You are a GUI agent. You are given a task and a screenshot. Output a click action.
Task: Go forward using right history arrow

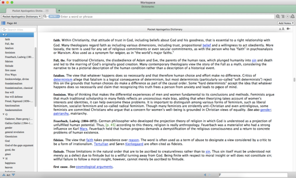point(210,175)
